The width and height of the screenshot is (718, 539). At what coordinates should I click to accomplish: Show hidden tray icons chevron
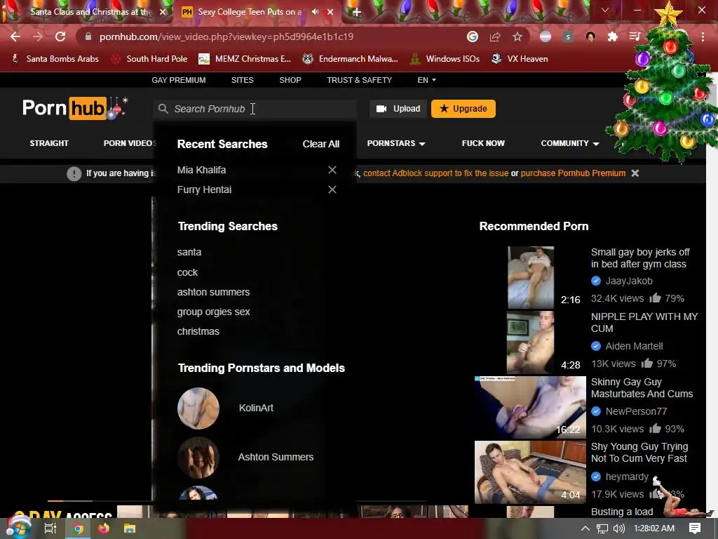click(x=585, y=528)
